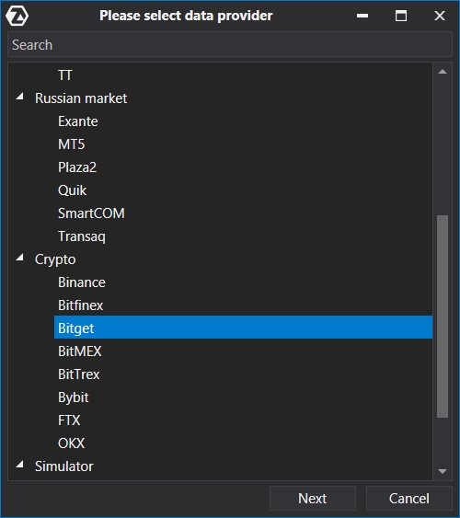
Task: Click the Next button
Action: (x=313, y=498)
